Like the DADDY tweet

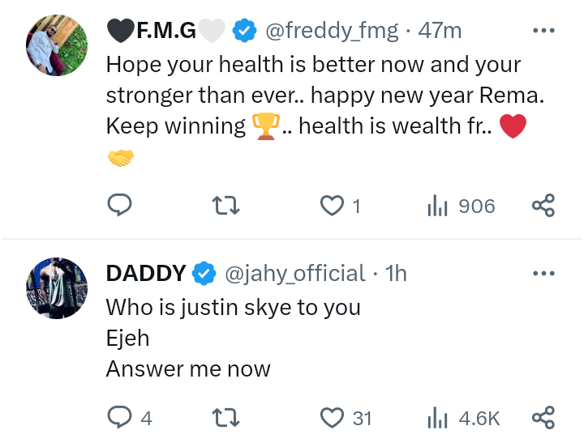coord(333,418)
